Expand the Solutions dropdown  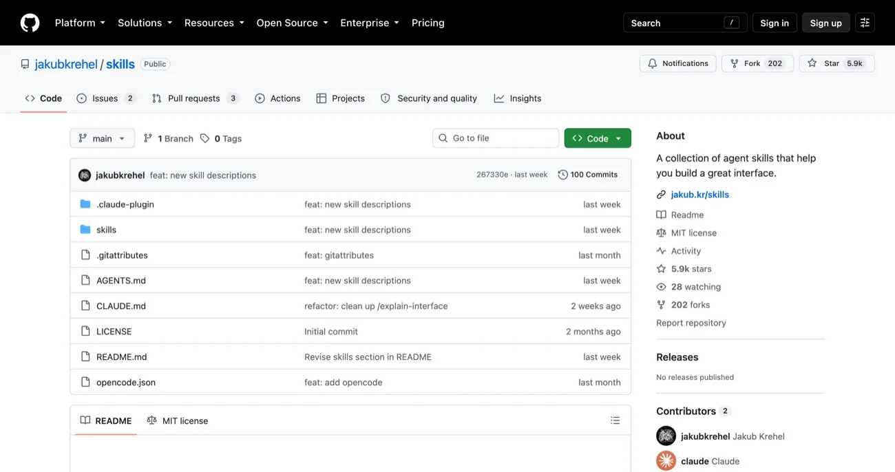(x=145, y=23)
